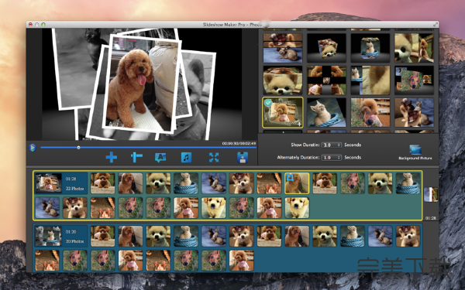This screenshot has height=290, width=465.
Task: Click the Show Duration stepper arrows
Action: tap(339, 145)
